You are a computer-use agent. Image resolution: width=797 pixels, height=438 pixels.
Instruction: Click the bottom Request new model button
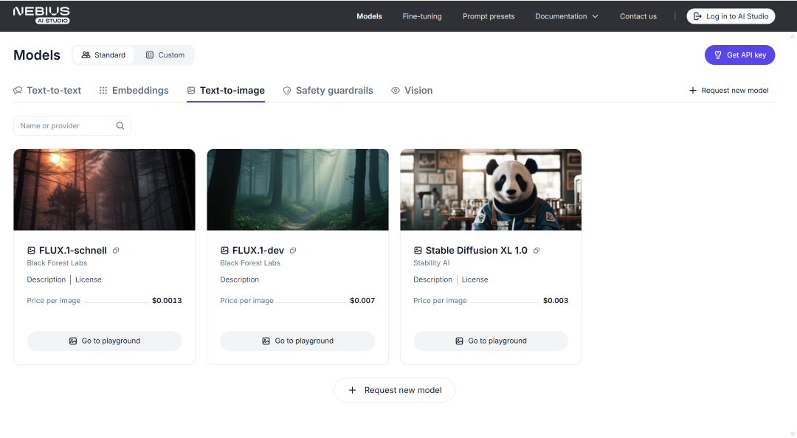394,390
